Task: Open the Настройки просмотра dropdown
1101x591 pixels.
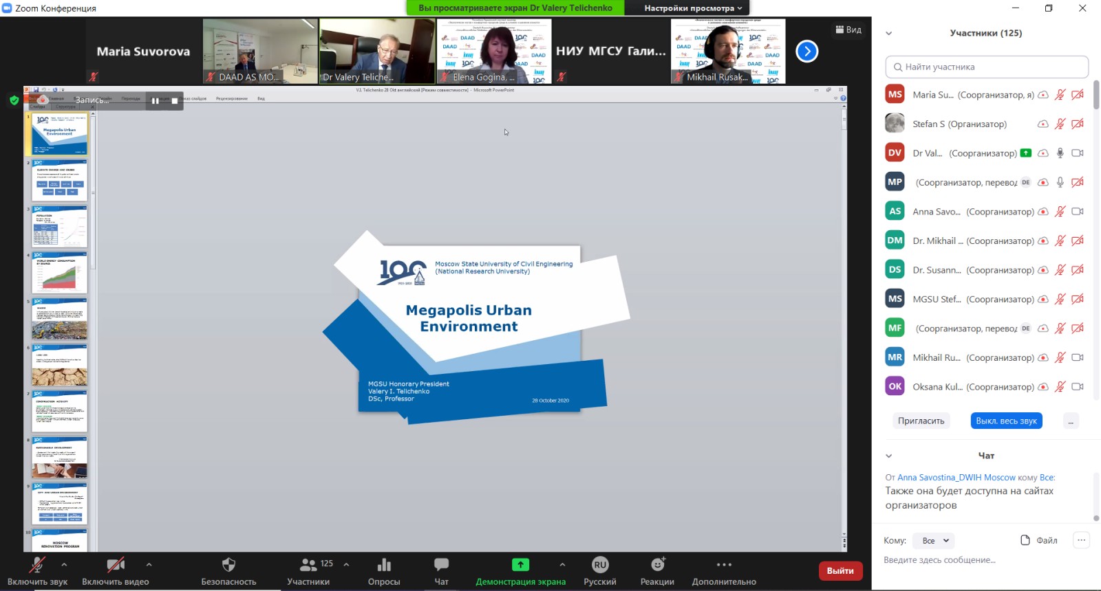Action: click(693, 8)
